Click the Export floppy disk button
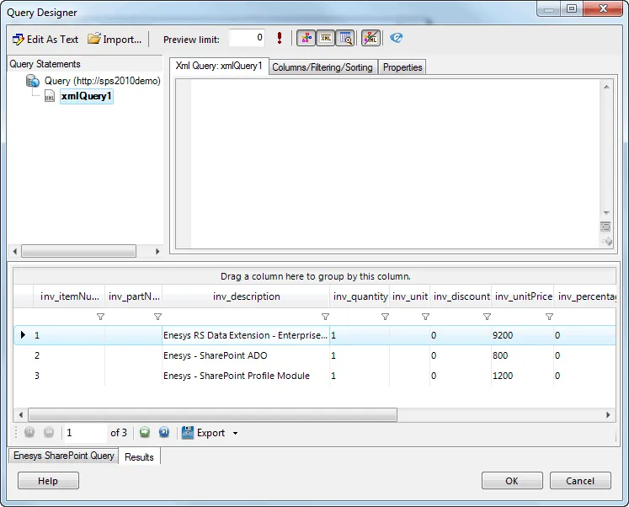The width and height of the screenshot is (629, 507). (204, 433)
